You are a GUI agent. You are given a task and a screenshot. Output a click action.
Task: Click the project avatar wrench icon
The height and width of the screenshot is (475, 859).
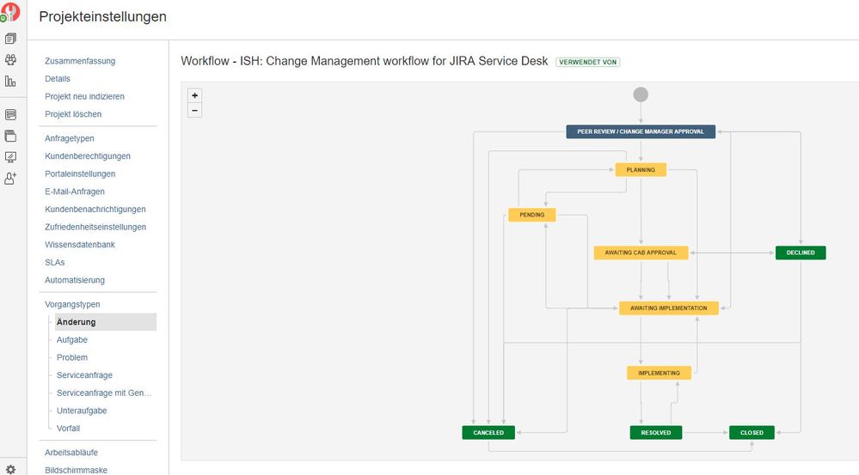pyautogui.click(x=9, y=11)
